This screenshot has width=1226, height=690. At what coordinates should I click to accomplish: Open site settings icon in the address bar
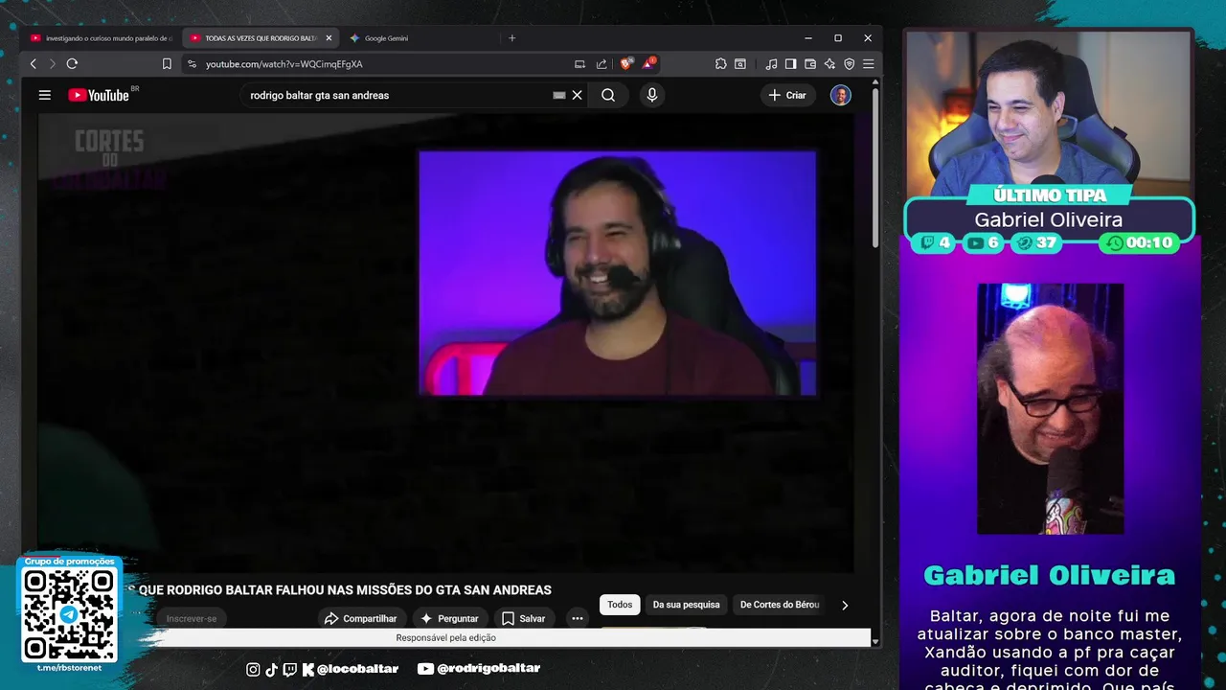(192, 64)
